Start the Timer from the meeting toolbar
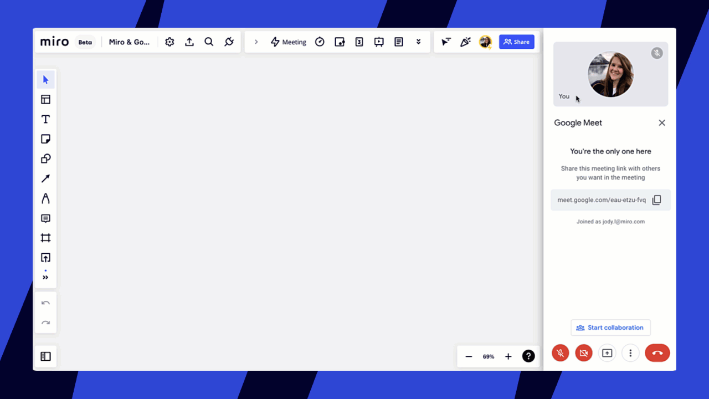The height and width of the screenshot is (399, 709). pyautogui.click(x=320, y=42)
